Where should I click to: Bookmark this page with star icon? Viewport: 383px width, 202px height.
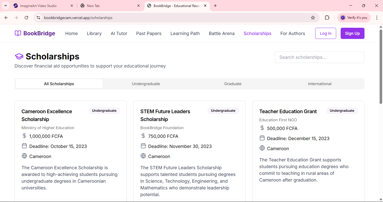click(x=313, y=18)
